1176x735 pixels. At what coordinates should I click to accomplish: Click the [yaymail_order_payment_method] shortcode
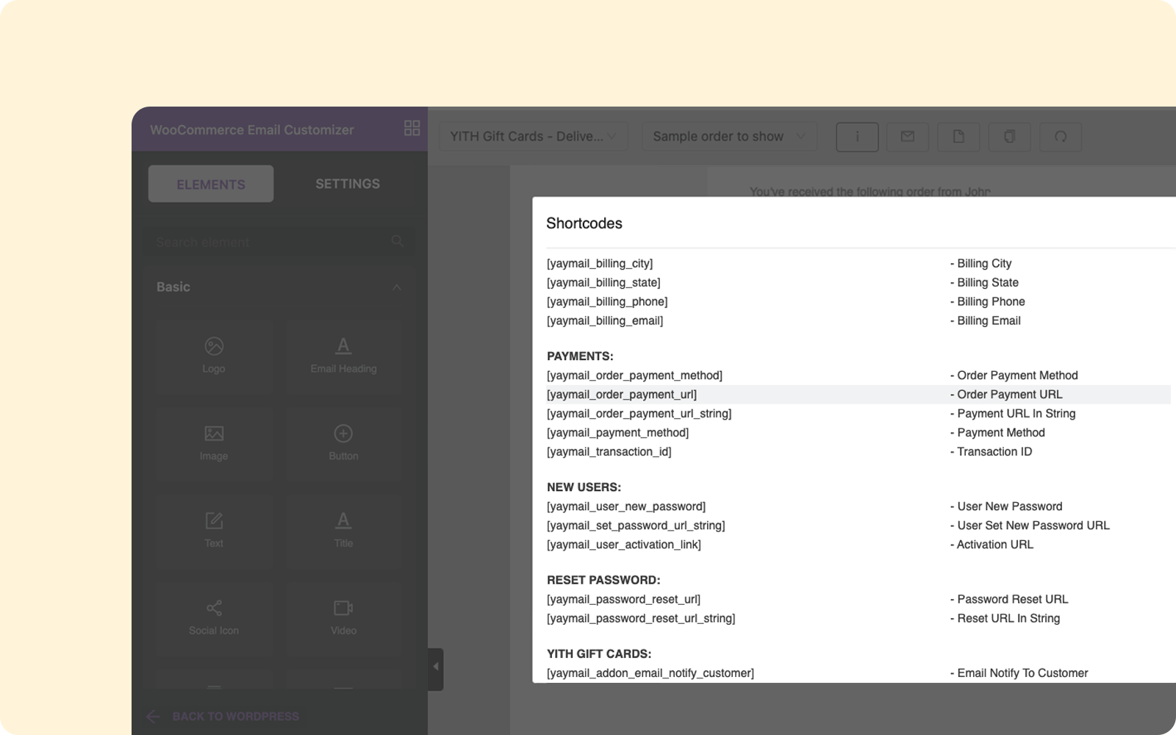click(x=634, y=375)
